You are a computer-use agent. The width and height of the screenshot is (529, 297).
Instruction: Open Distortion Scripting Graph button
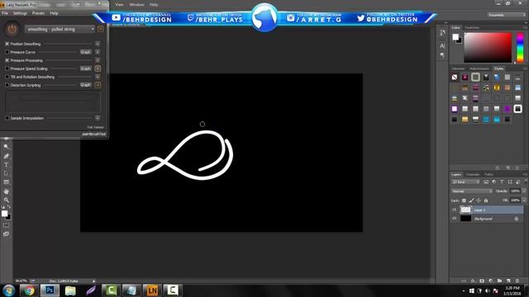[86, 85]
